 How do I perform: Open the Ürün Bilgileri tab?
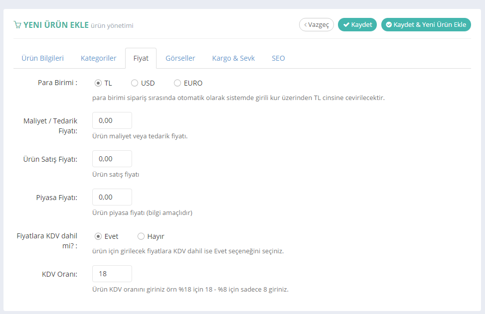42,58
